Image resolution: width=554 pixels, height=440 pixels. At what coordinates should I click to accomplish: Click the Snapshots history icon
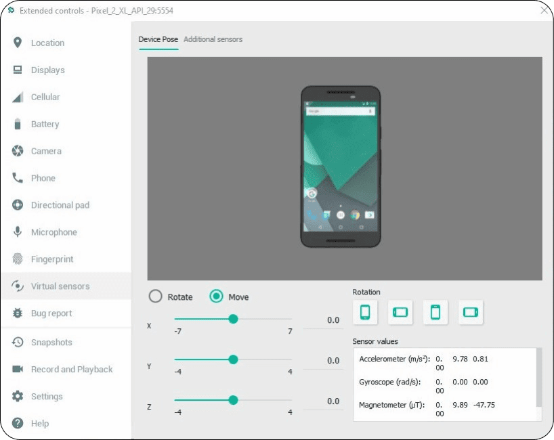[x=18, y=342]
